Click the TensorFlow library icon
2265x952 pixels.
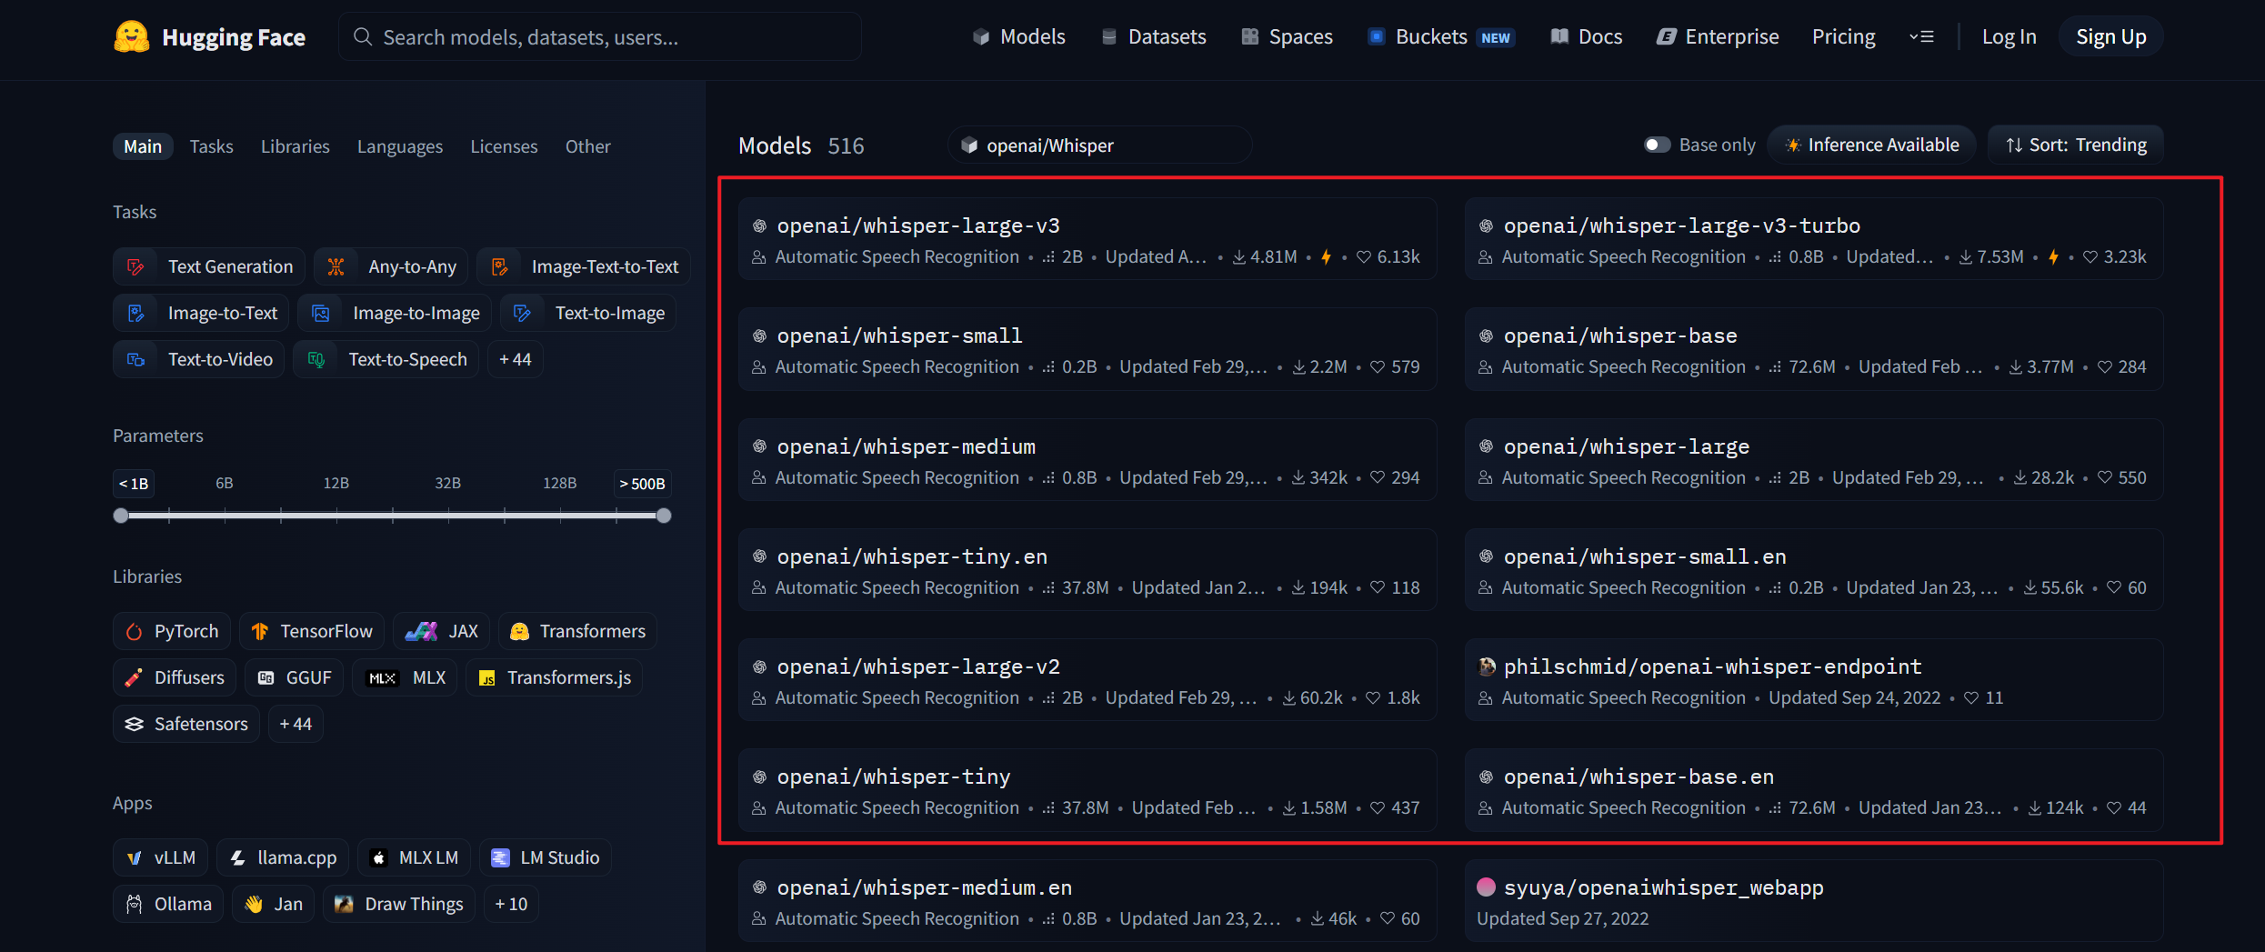[x=260, y=631]
